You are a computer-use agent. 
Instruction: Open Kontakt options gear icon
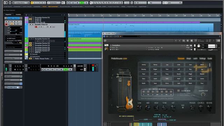pyautogui.click(x=188, y=41)
